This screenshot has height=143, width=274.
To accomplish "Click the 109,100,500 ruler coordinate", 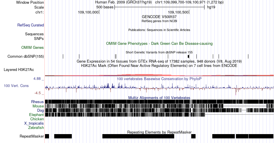I will click(178, 12).
